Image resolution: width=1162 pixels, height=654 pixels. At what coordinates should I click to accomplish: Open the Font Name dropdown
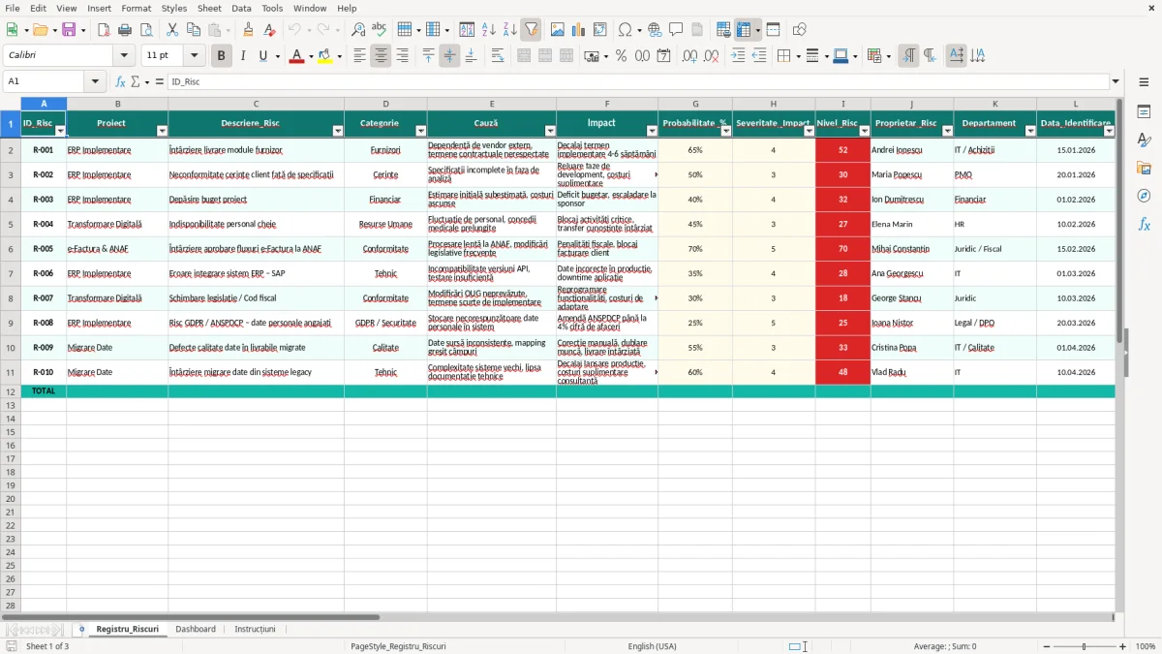point(124,56)
